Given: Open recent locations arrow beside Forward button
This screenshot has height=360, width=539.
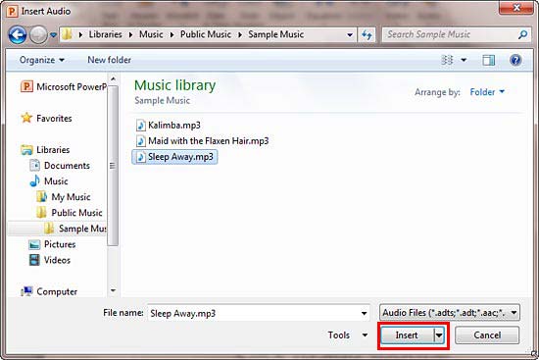Looking at the screenshot, I should [53, 34].
